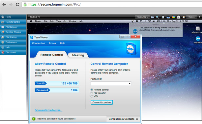Image resolution: width=202 pixels, height=124 pixels.
Task: Expand the QuickLinks dropdown
Action: 142,17
